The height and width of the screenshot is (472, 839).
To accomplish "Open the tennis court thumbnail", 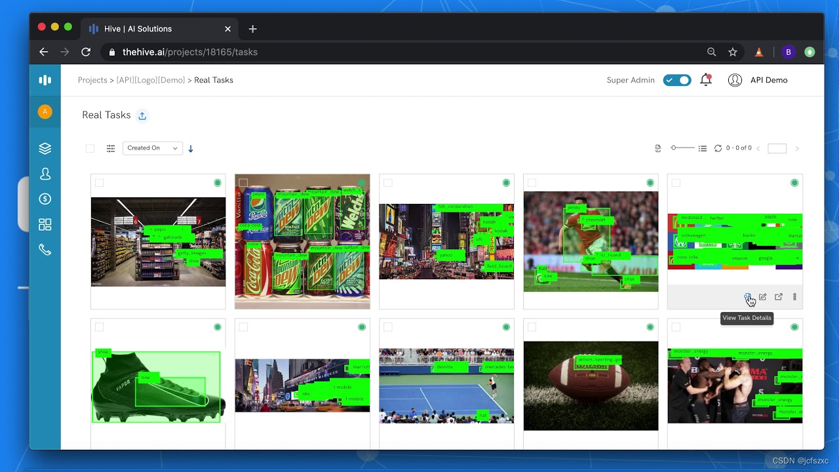I will click(x=446, y=386).
